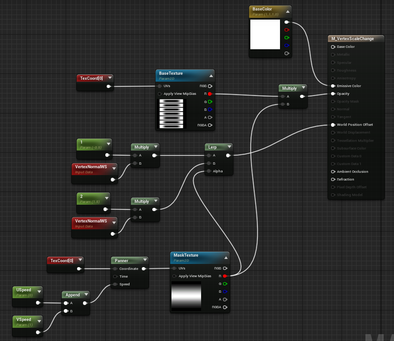This screenshot has height=341, width=394.
Task: Click the Panner node Time input pin
Action: coord(115,276)
